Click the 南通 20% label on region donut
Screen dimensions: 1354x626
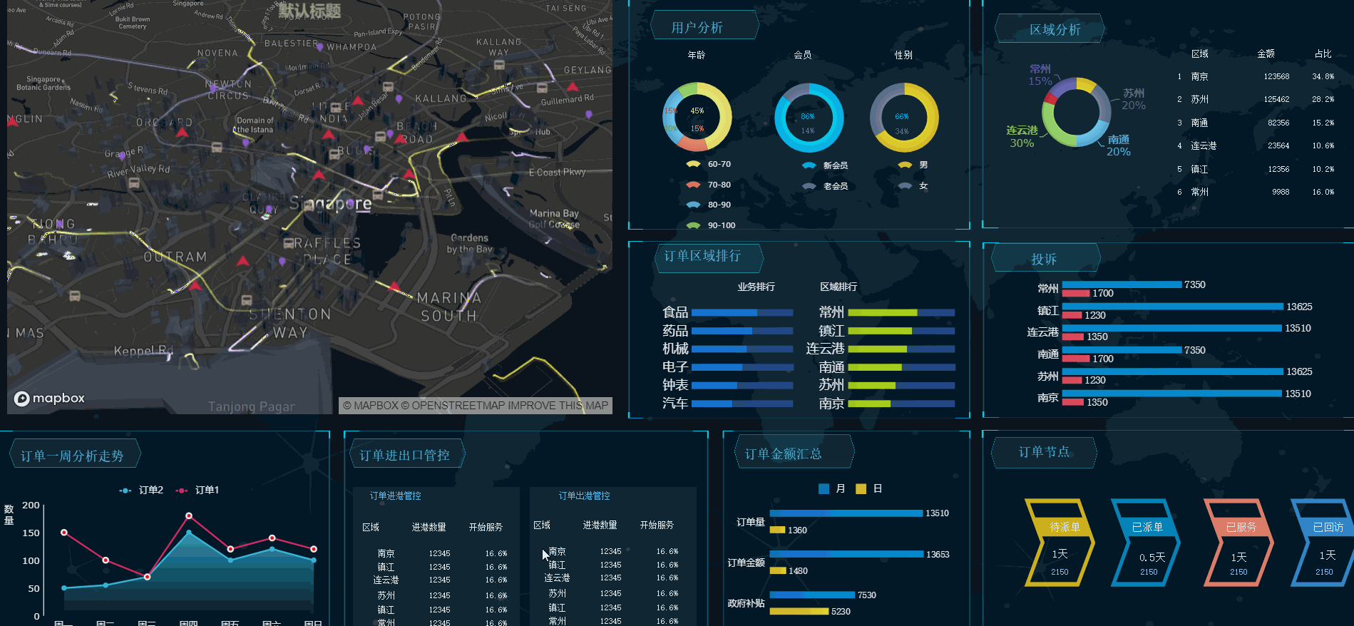pyautogui.click(x=1119, y=145)
